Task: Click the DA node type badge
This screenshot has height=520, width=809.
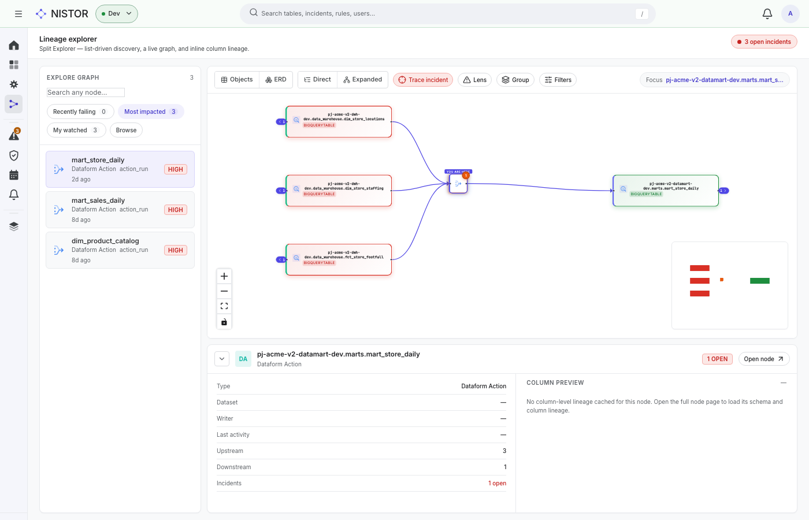Action: click(x=243, y=359)
